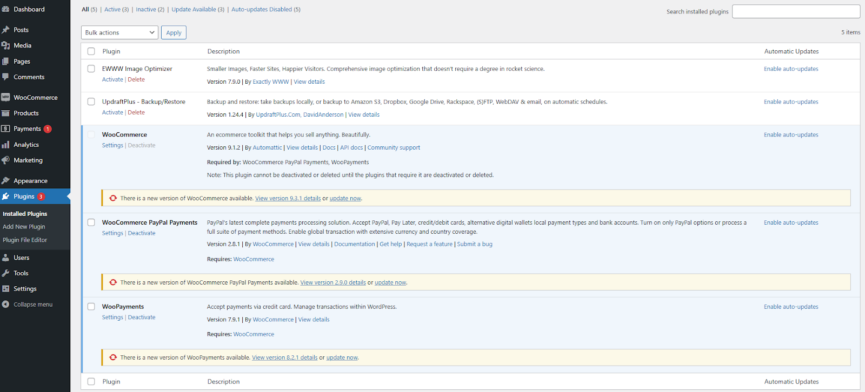The width and height of the screenshot is (865, 392).
Task: View details of UpdraftPlus plugin
Action: click(x=364, y=114)
